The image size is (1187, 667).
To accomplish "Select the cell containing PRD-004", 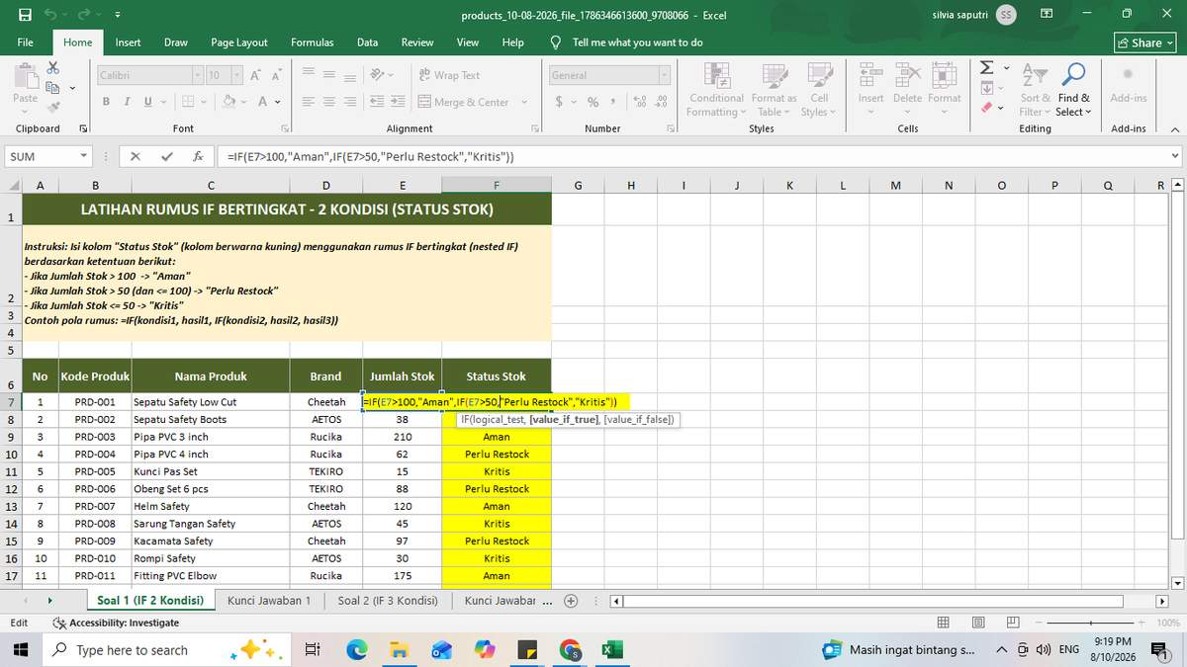I will click(95, 455).
